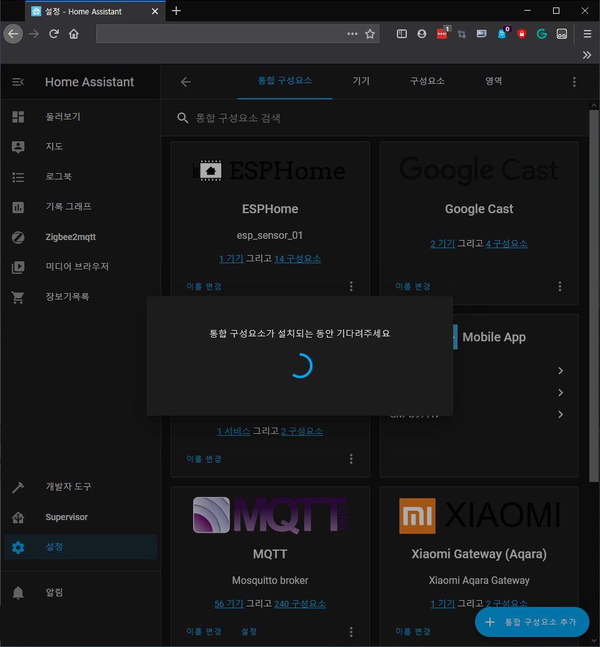This screenshot has height=647, width=600.
Task: Click 1 서비스 link
Action: click(234, 431)
